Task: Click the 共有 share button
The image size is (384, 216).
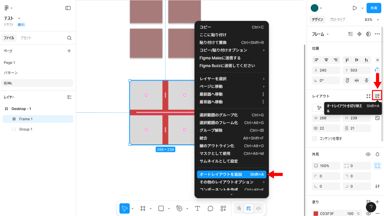Action: coord(373,8)
